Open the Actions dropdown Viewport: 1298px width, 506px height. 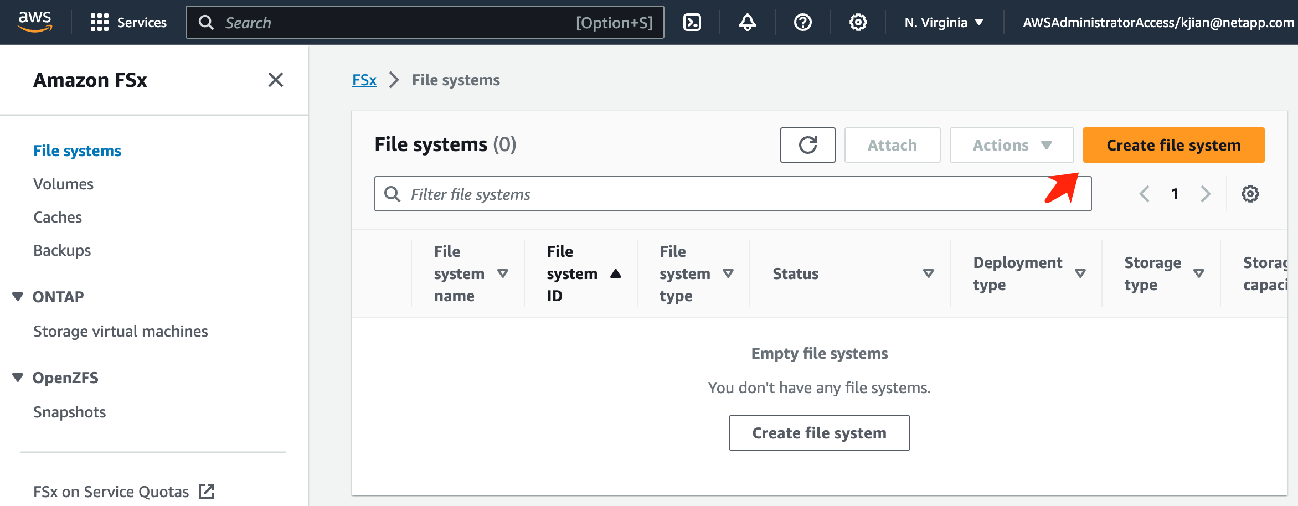[1011, 145]
